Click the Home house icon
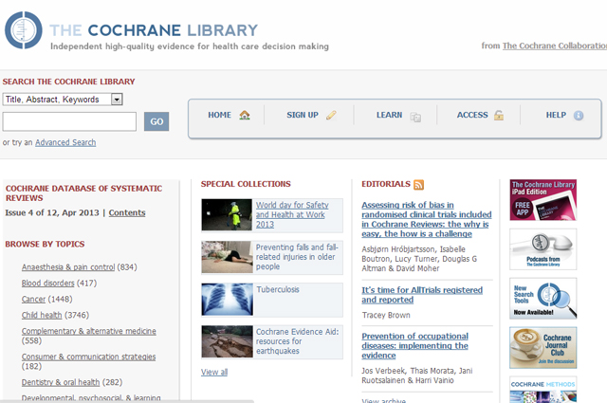607x403 pixels. coord(245,115)
